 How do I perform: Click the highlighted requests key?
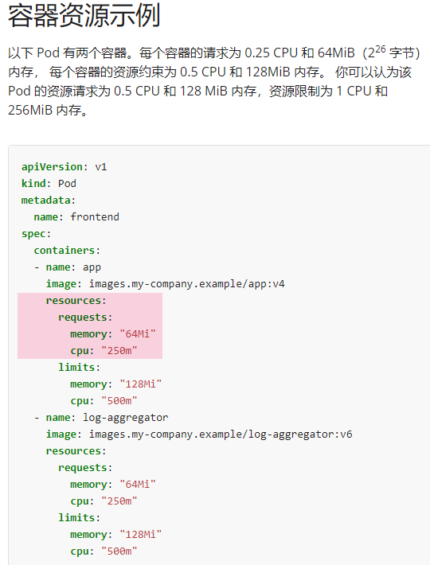coord(82,318)
